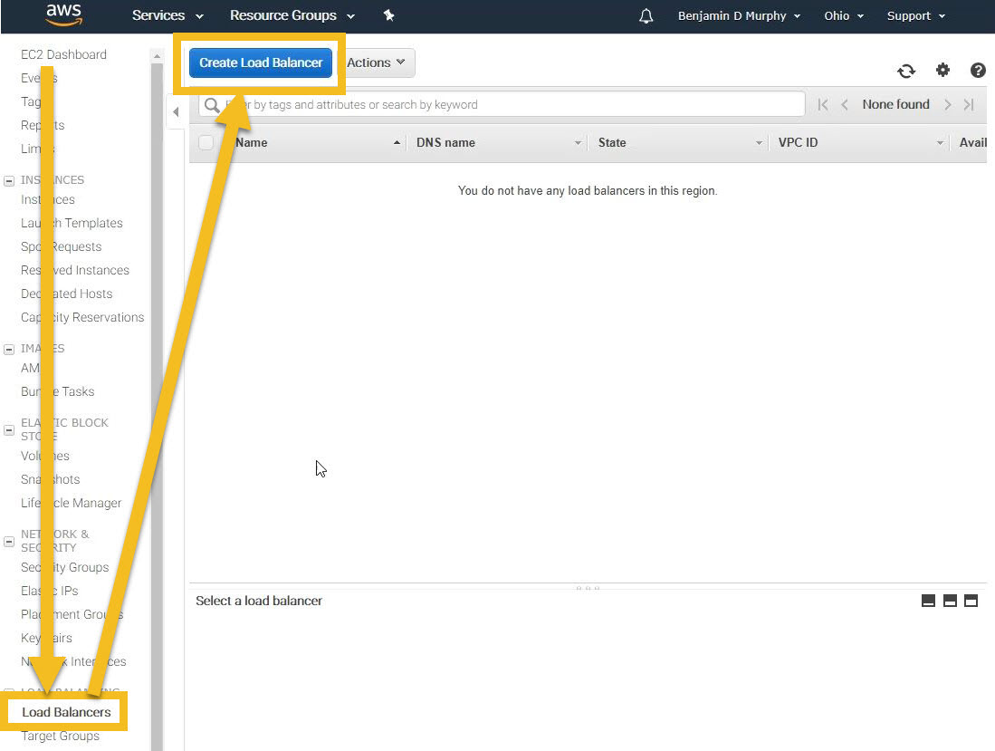
Task: Open Spot Requests
Action: (61, 247)
